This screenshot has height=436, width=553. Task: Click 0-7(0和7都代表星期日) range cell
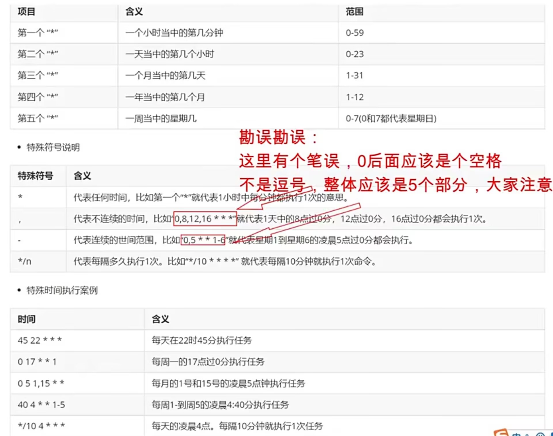coord(391,118)
